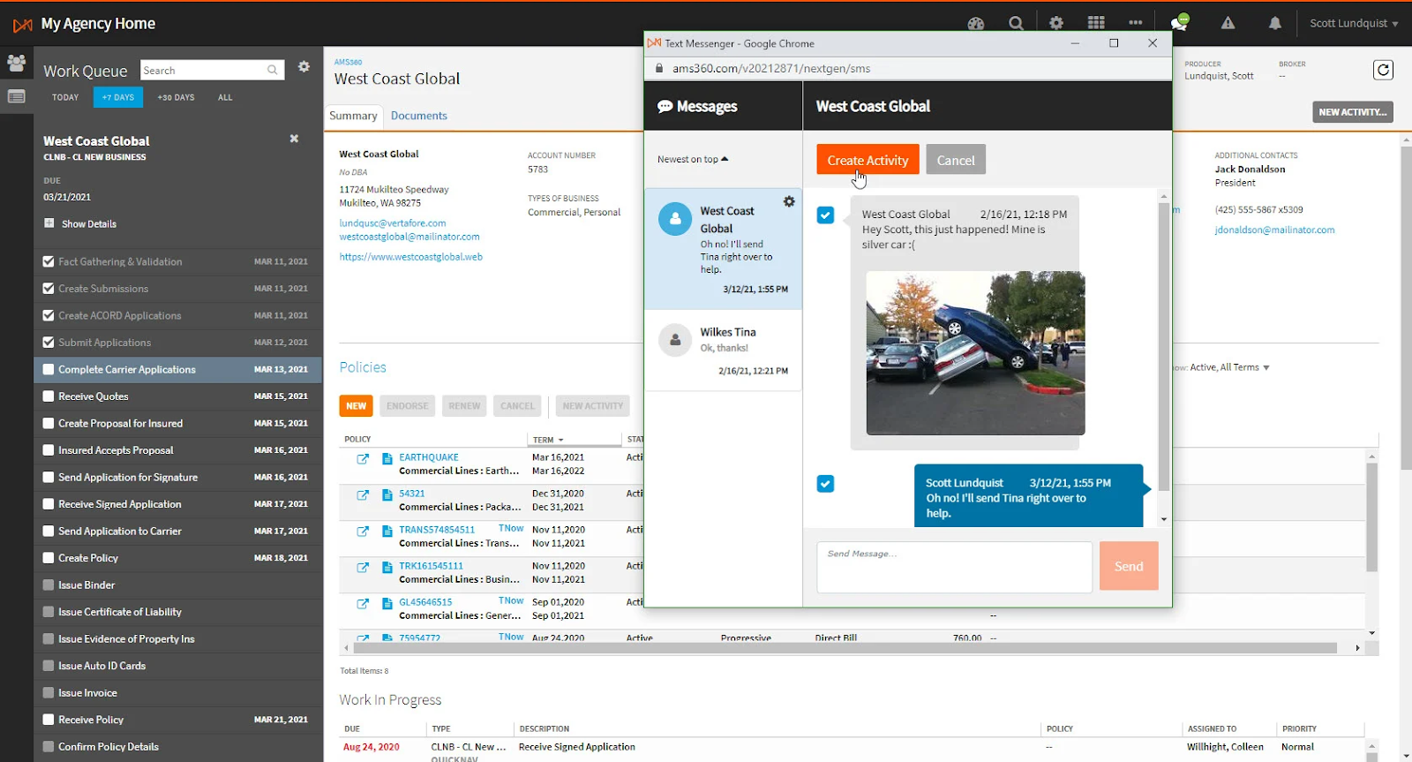Check Complete Carrier Applications task
This screenshot has height=762, width=1412.
pos(49,369)
